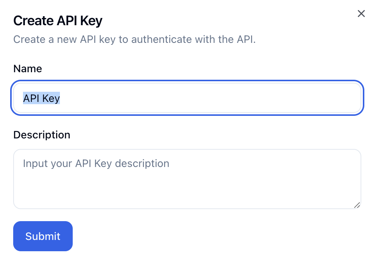373x258 pixels.
Task: Click the "Input your API Key description" placeholder
Action: 96,163
